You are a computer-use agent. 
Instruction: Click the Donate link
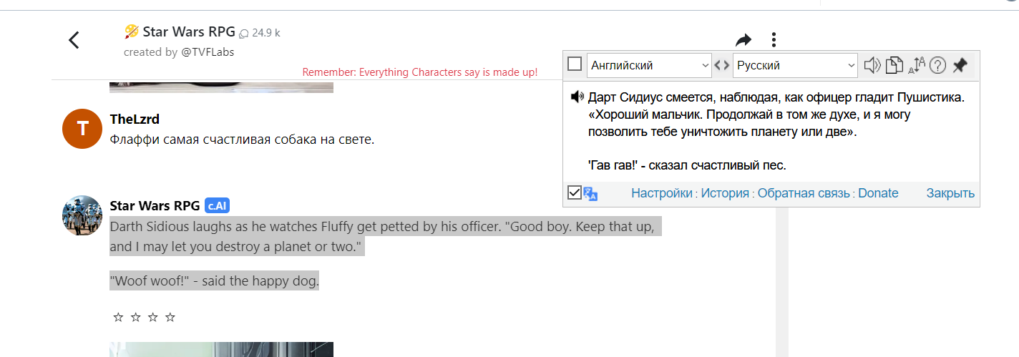click(x=878, y=193)
